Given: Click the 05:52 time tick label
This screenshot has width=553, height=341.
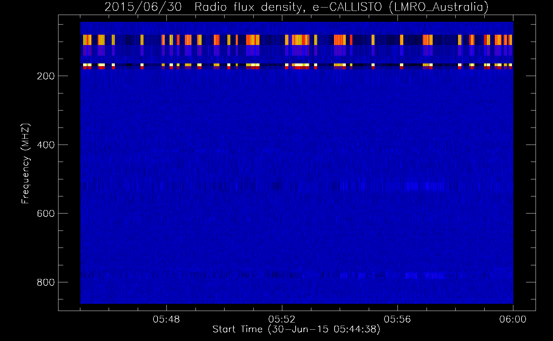Looking at the screenshot, I should point(282,320).
